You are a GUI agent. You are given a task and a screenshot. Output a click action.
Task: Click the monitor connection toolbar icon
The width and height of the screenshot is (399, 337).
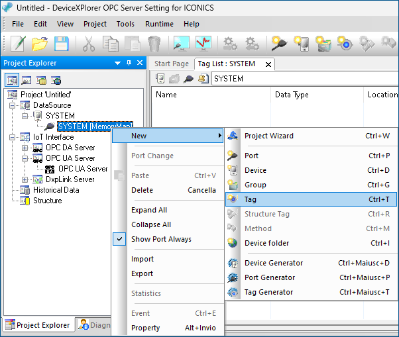[181, 44]
